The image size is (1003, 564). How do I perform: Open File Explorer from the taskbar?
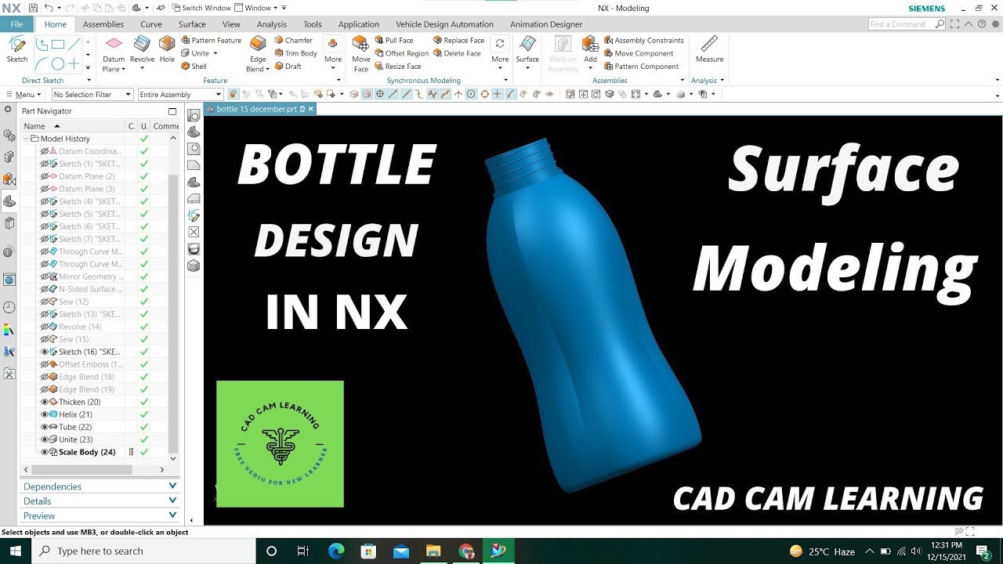click(x=433, y=551)
